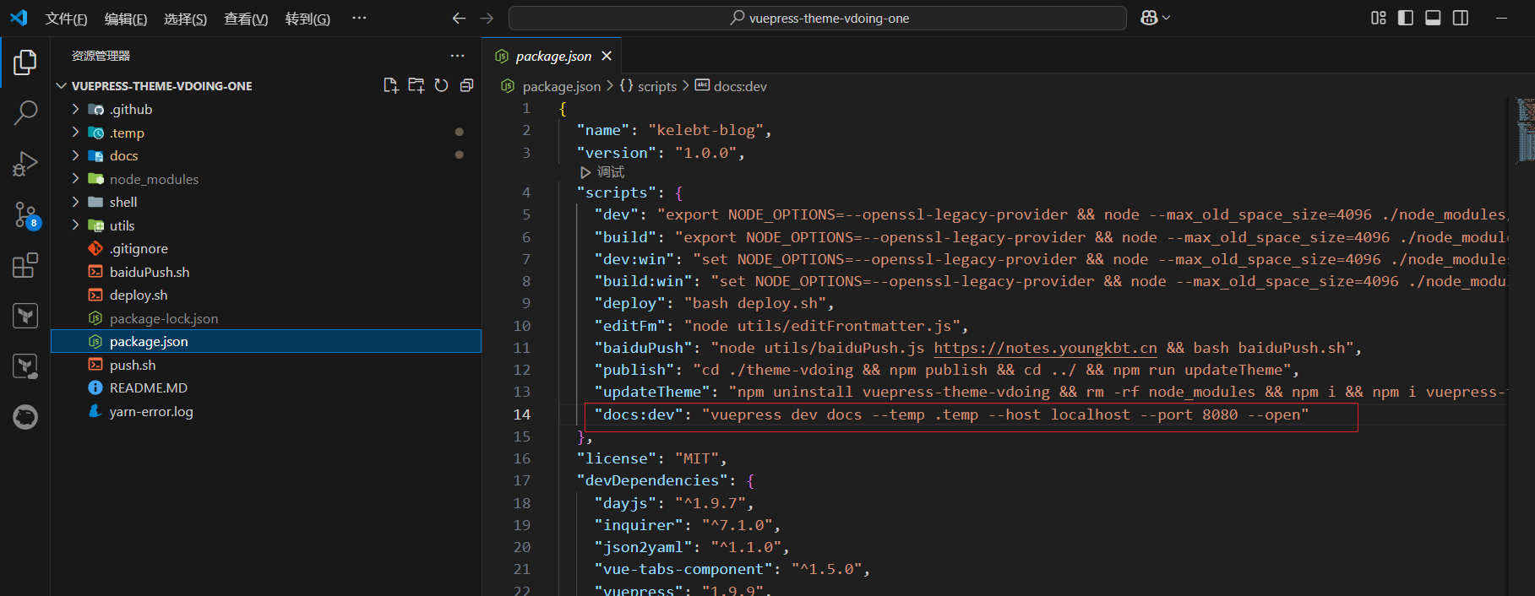The image size is (1535, 596).
Task: Click the New Folder icon in explorer
Action: coord(416,85)
